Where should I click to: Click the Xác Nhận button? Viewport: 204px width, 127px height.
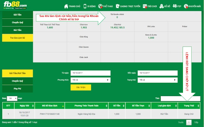pyautogui.click(x=81, y=88)
